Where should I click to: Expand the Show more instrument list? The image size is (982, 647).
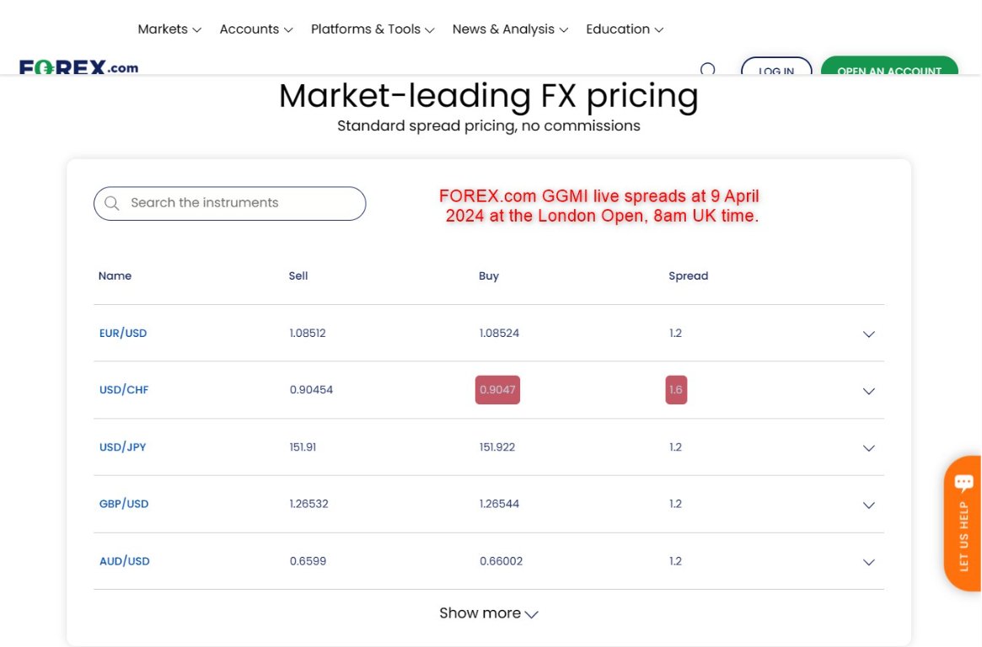click(x=488, y=612)
